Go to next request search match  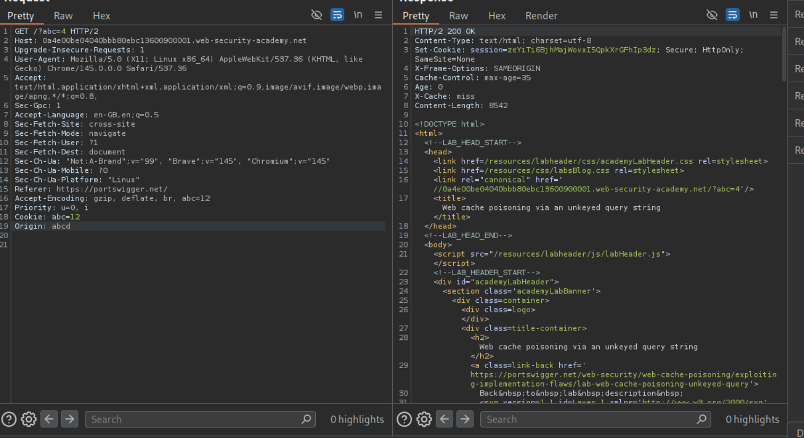70,419
